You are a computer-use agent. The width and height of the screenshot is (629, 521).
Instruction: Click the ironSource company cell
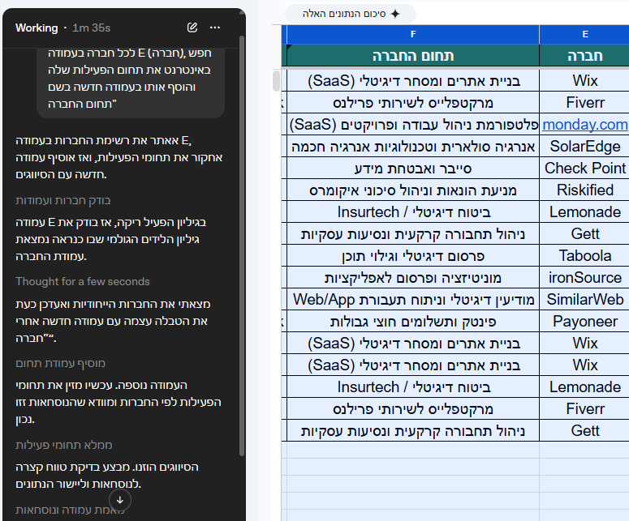click(x=585, y=278)
